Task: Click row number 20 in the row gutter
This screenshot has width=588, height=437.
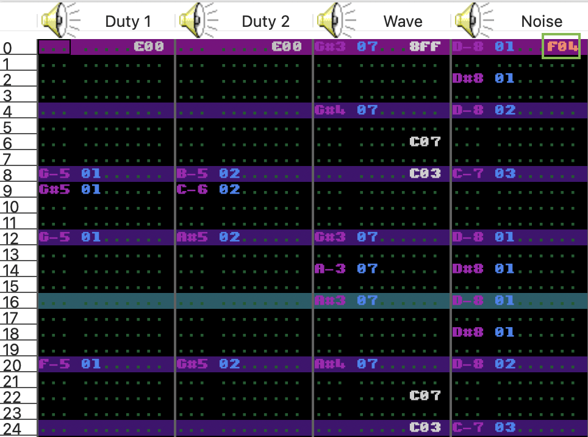Action: pos(12,366)
